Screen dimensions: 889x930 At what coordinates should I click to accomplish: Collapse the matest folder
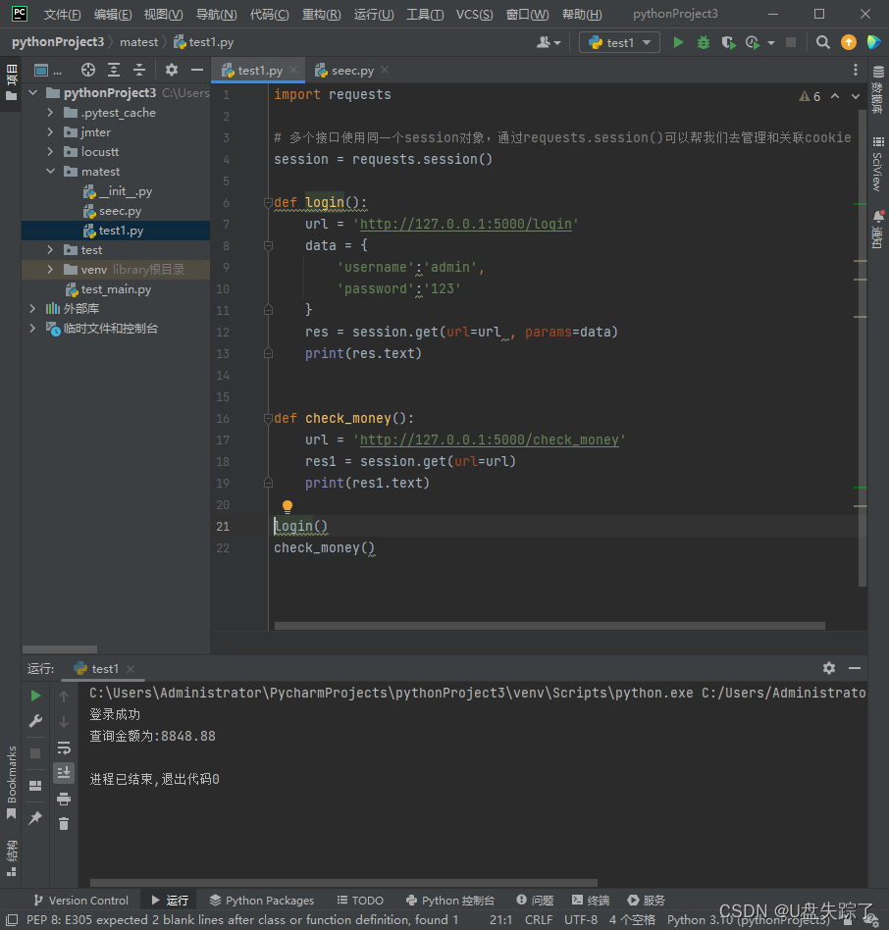pyautogui.click(x=50, y=172)
